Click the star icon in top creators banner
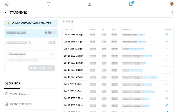This screenshot has width=179, height=112. tap(9, 23)
